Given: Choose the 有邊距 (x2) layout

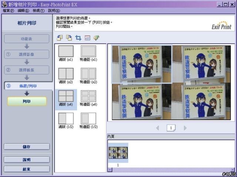Looking at the screenshot, I should (x=88, y=76).
